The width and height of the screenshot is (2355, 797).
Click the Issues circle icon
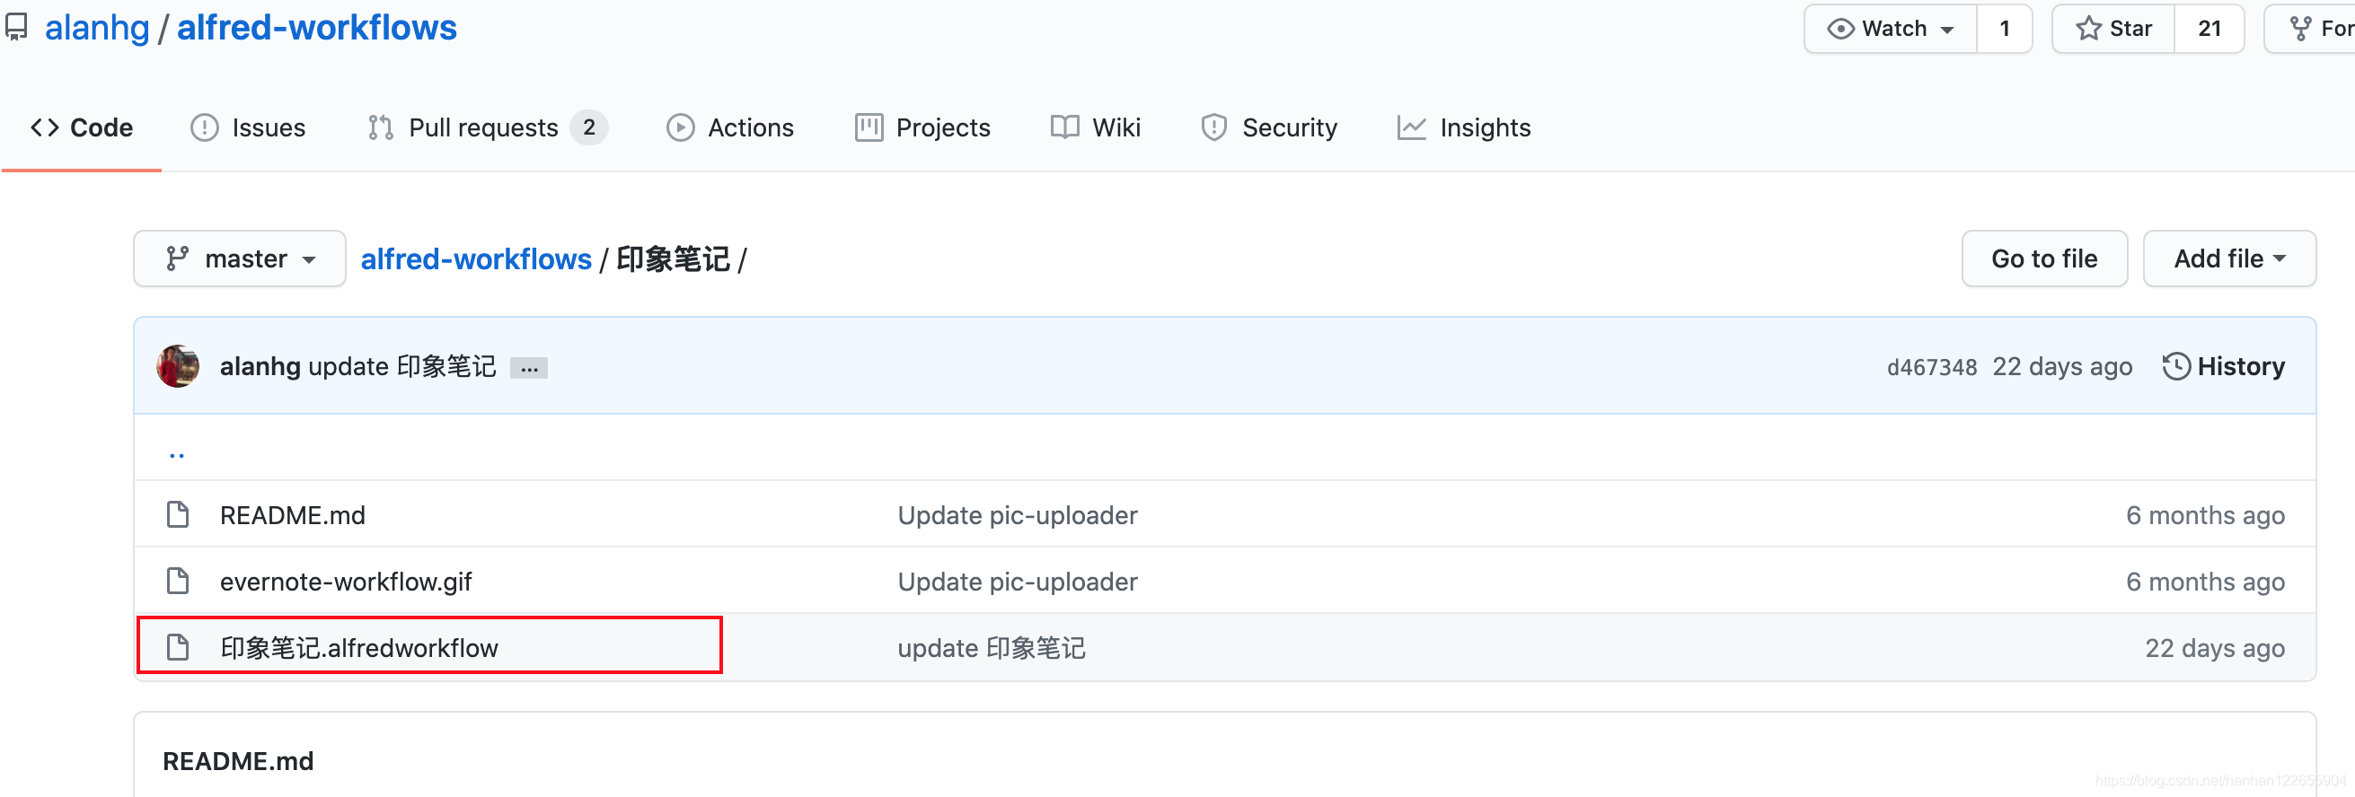click(x=204, y=128)
